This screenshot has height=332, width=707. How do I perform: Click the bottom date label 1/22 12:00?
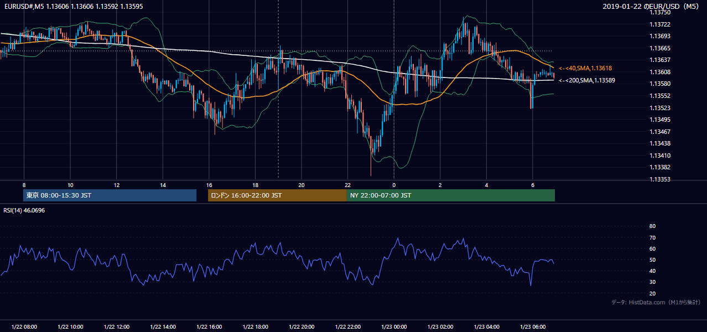[117, 326]
